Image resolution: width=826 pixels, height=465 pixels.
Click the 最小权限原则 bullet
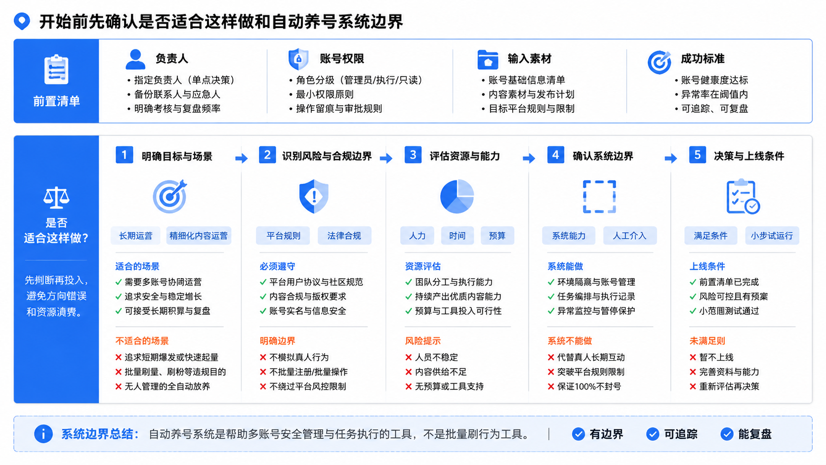pos(322,94)
